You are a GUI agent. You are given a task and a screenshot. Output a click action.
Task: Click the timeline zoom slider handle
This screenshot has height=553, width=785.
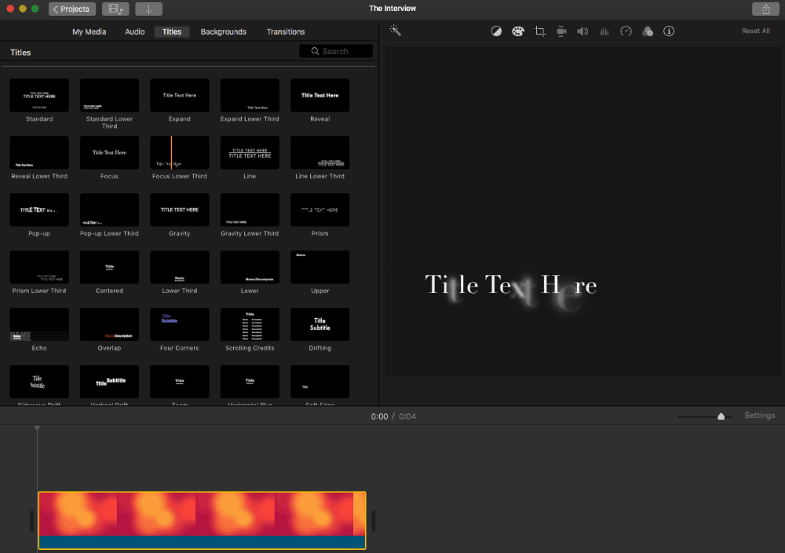[721, 416]
